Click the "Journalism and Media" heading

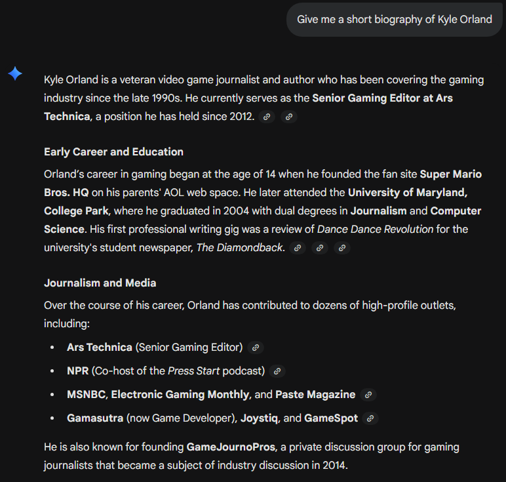point(100,283)
